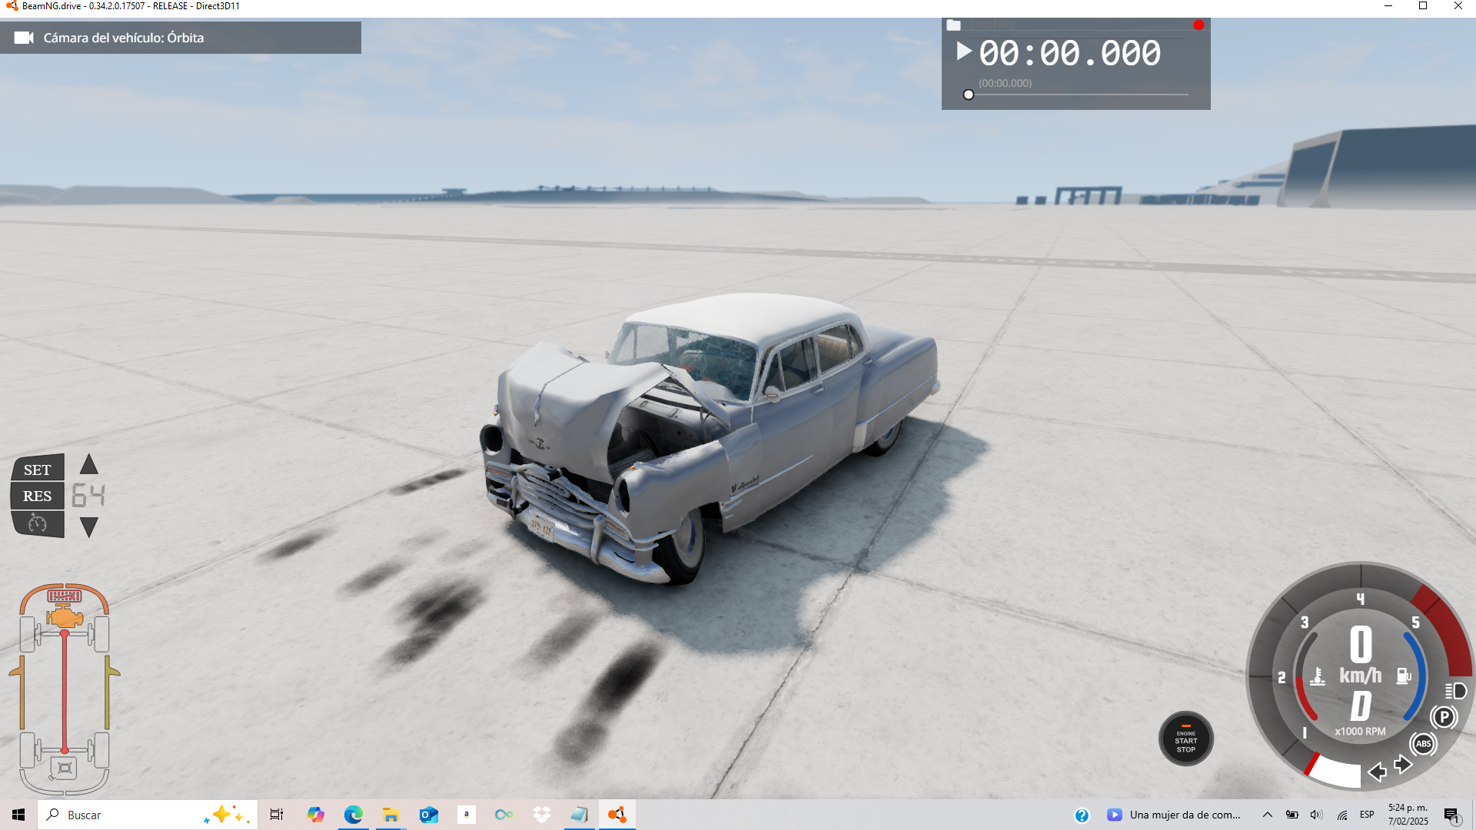Click the Buscar taskbar search field
1476x830 pixels.
tap(148, 815)
